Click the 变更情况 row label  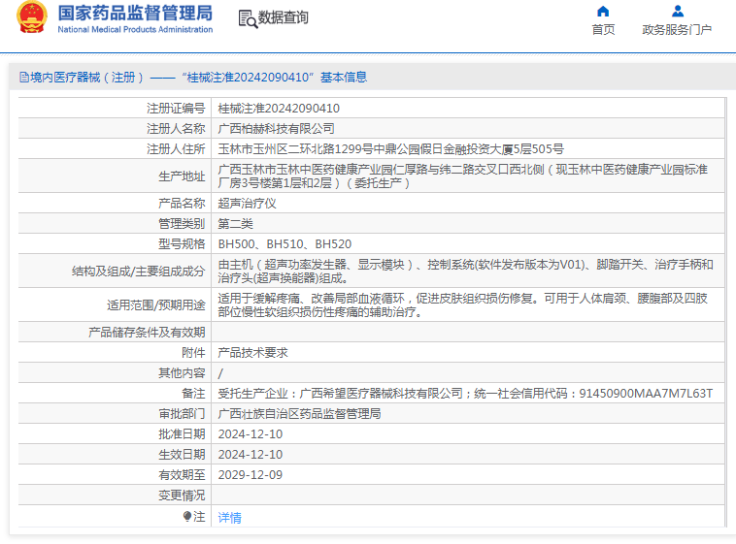182,496
